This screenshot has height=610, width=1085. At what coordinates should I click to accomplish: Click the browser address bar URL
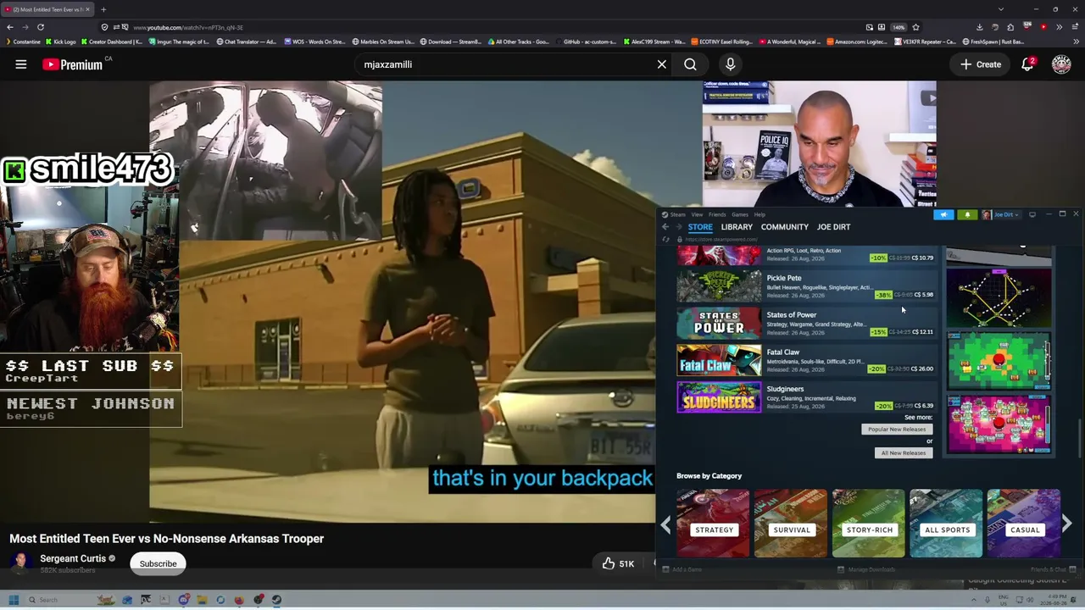coord(187,27)
